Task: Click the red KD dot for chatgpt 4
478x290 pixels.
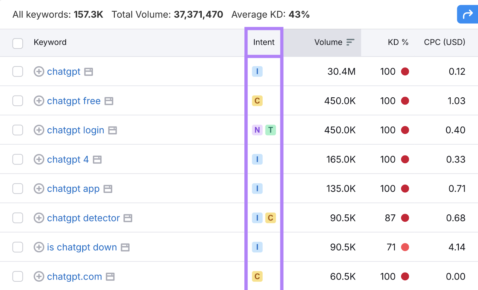Action: [405, 159]
